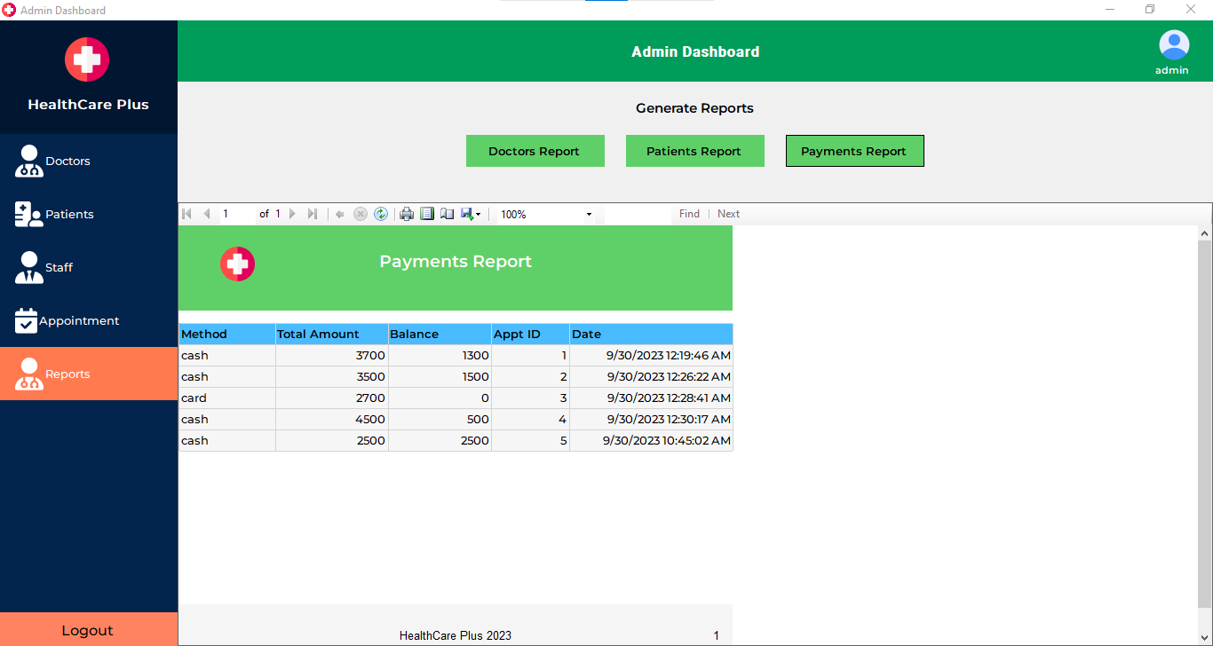This screenshot has height=646, width=1213.
Task: Go to first page of report
Action: (186, 214)
